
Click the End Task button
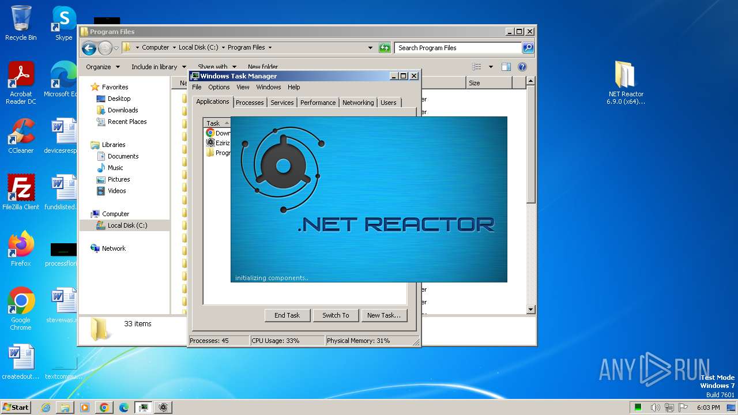(x=287, y=315)
